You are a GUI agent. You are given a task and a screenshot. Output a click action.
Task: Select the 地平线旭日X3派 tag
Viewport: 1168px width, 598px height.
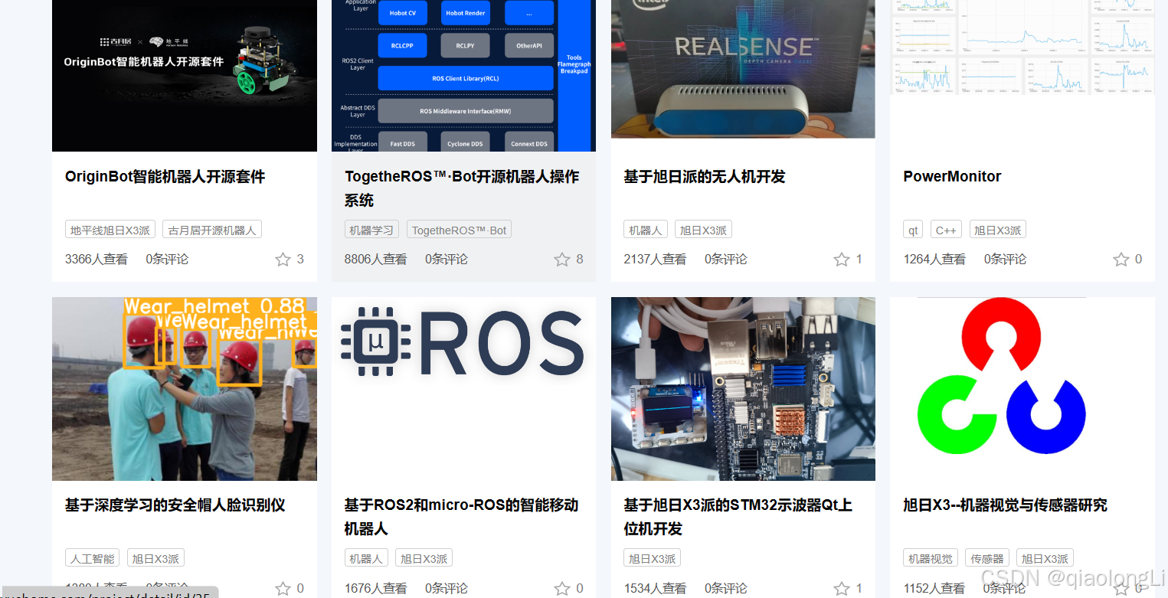click(110, 230)
